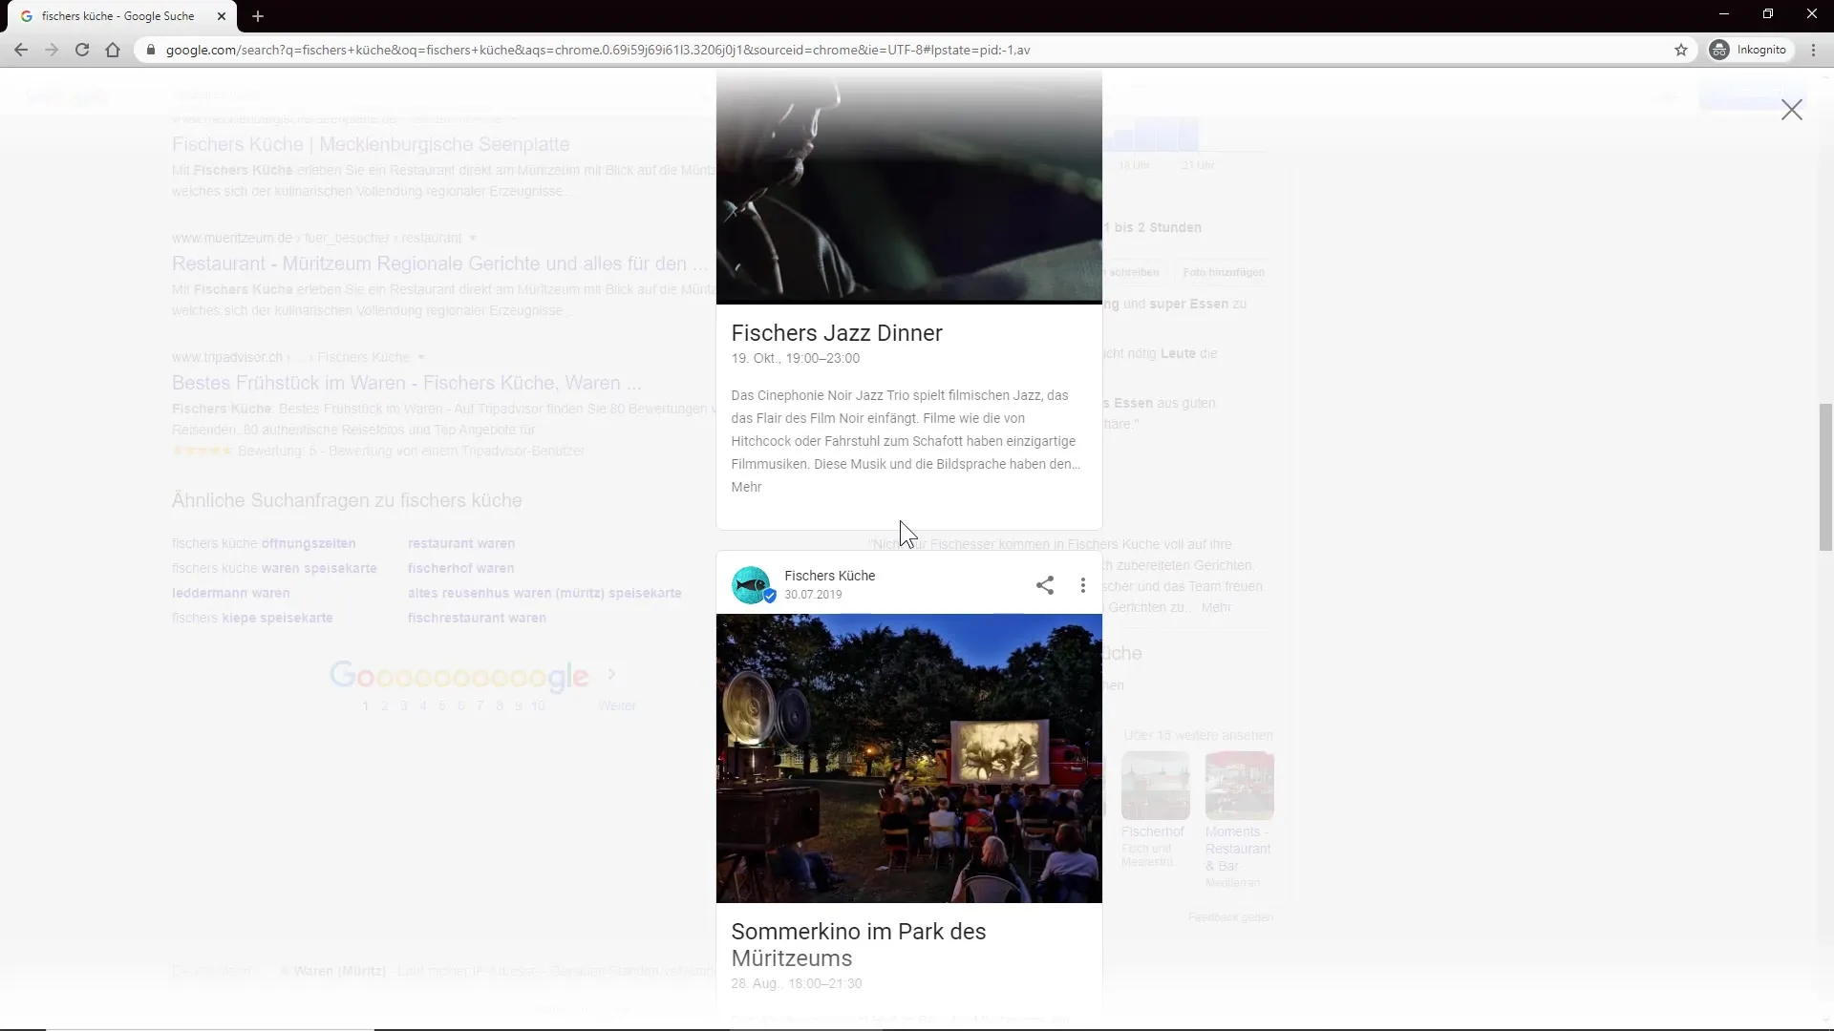Click Über 15 weitere ansehen link

tap(1198, 735)
